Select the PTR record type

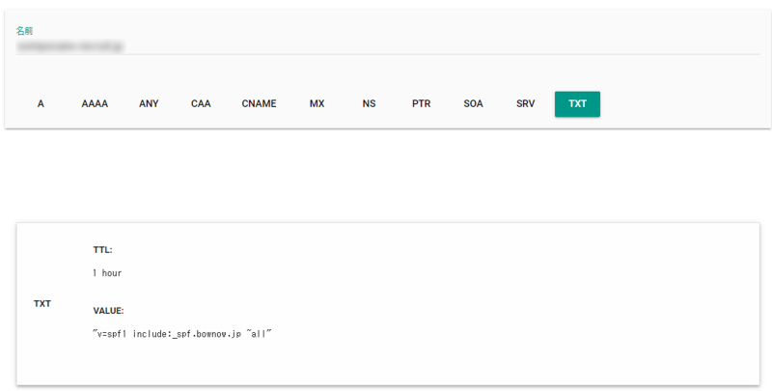click(x=422, y=104)
